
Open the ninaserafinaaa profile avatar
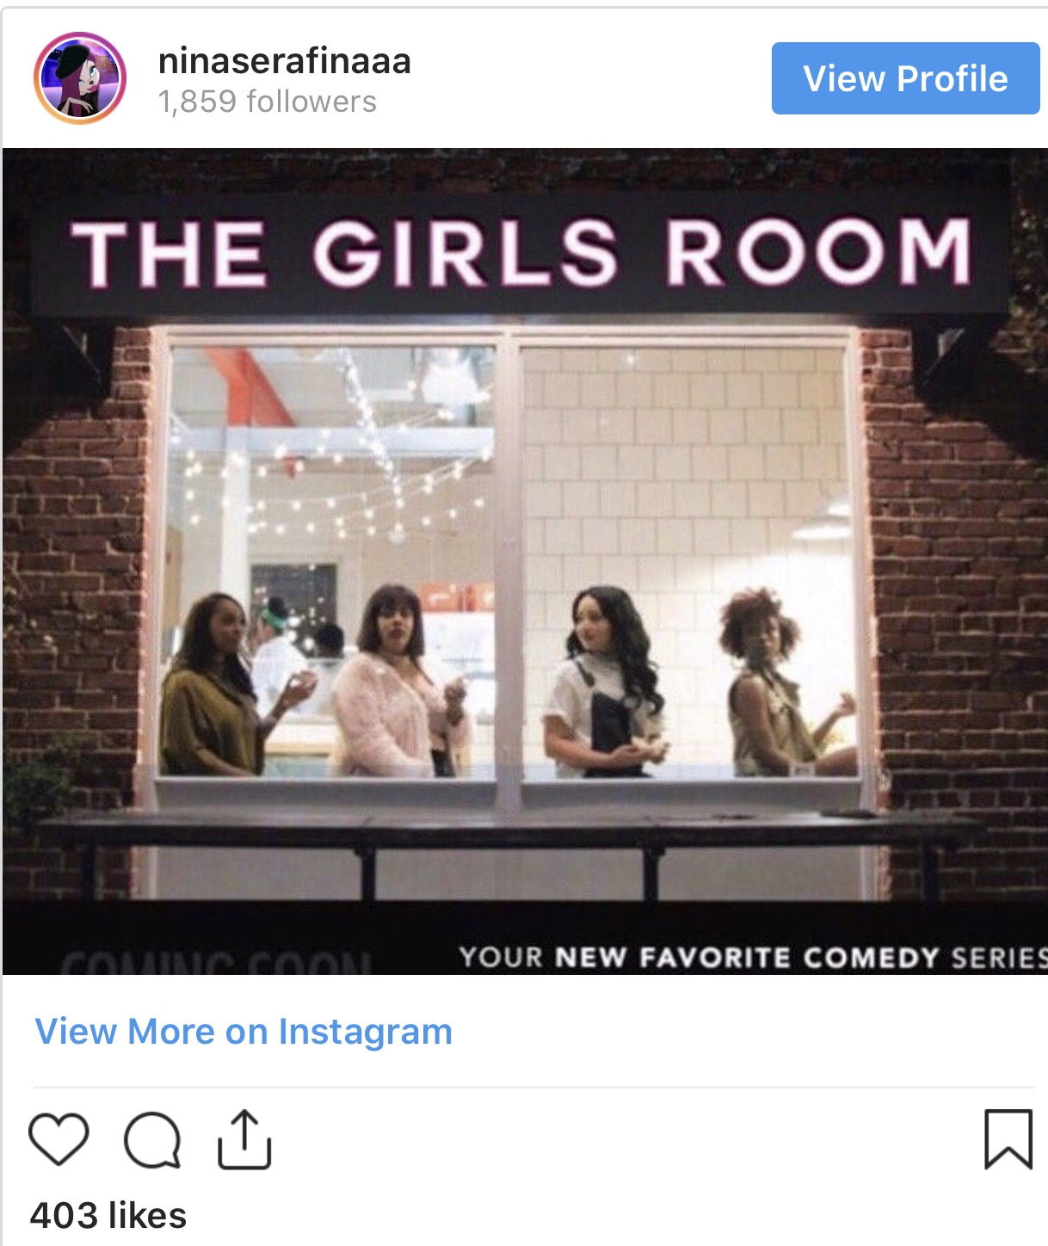80,78
